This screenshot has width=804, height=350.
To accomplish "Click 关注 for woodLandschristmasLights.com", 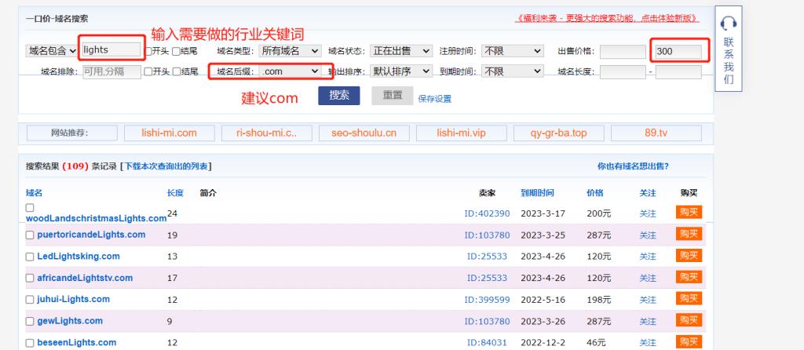I will click(648, 213).
